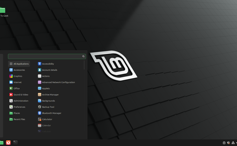
Task: Click the Backup Tool text
Action: [x=48, y=107]
